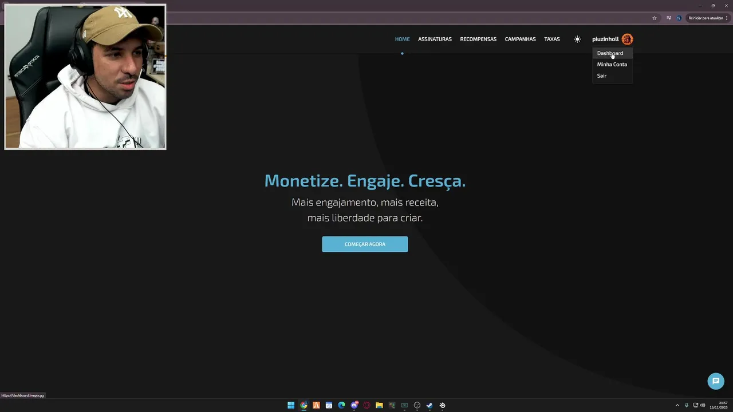Screen dimensions: 733x412
Task: Open the Excel-like green X taskbar icon
Action: [x=404, y=405]
